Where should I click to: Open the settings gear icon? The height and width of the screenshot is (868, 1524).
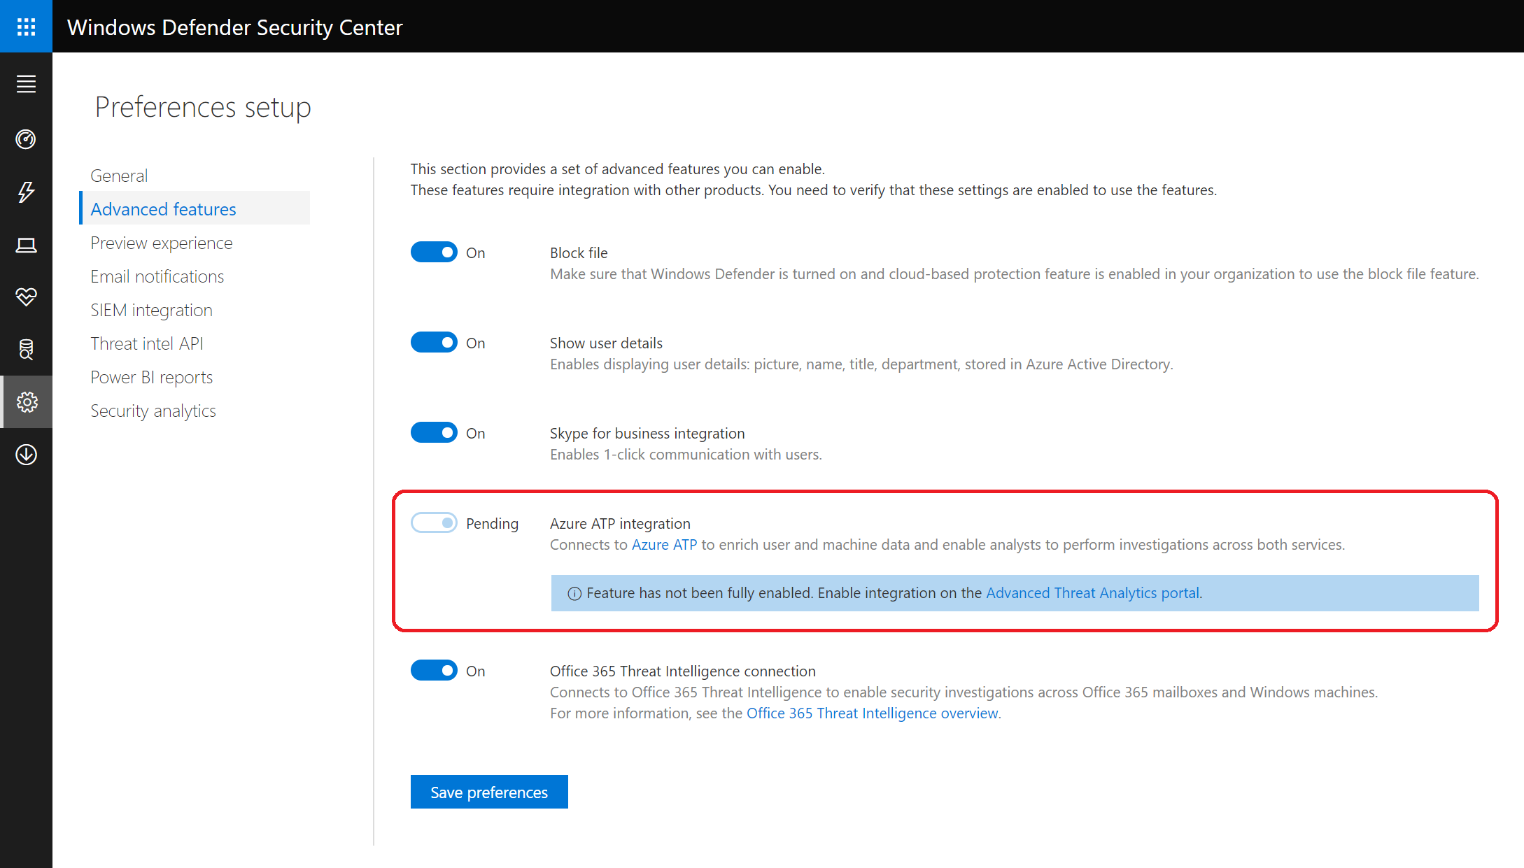pos(27,402)
